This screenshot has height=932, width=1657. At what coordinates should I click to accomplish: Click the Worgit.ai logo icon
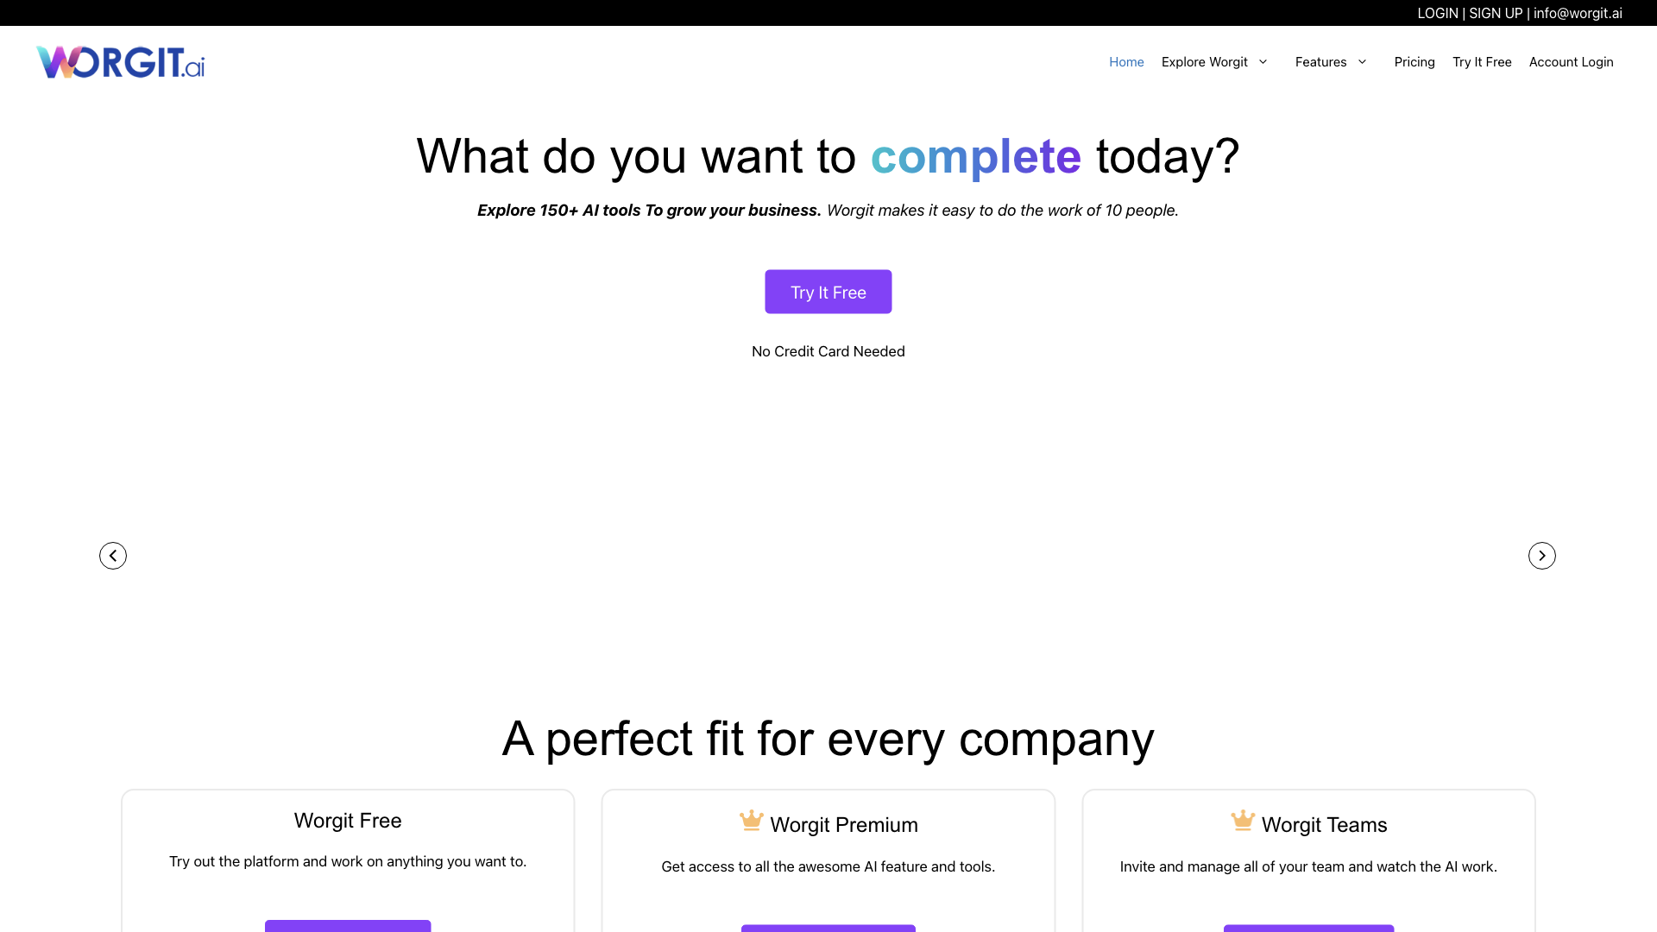pos(121,61)
